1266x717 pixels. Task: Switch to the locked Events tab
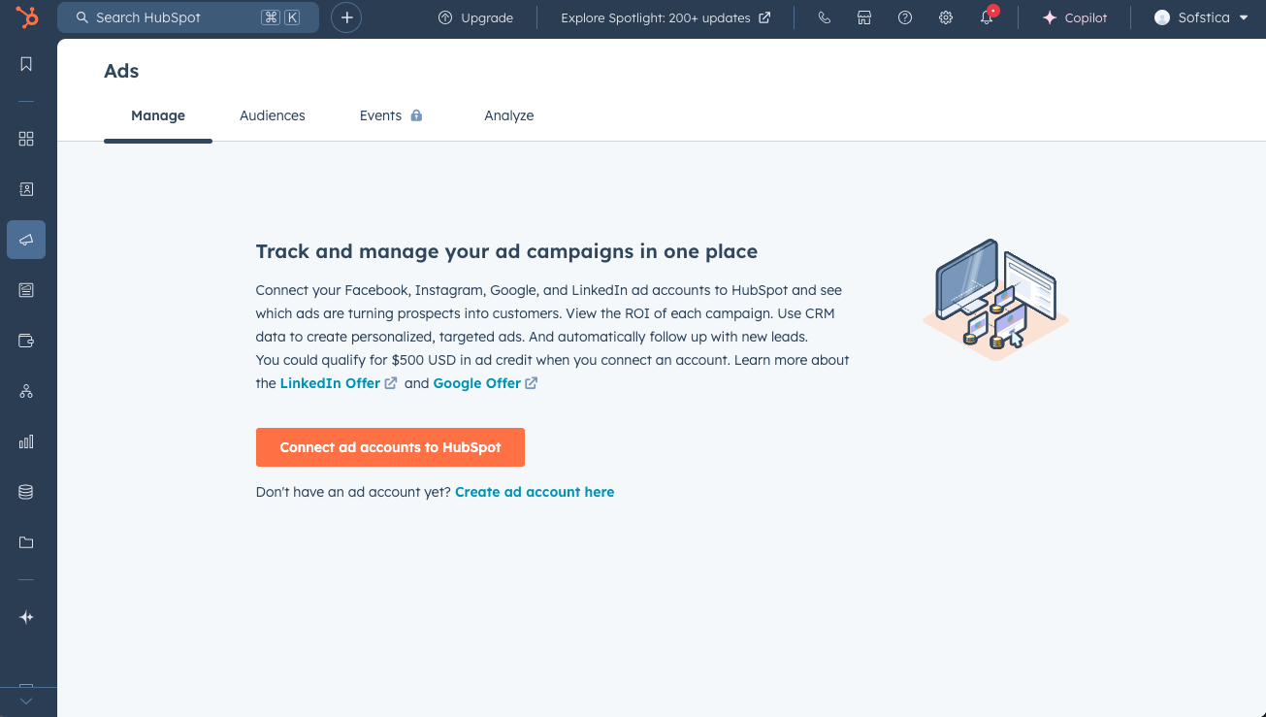[x=391, y=115]
